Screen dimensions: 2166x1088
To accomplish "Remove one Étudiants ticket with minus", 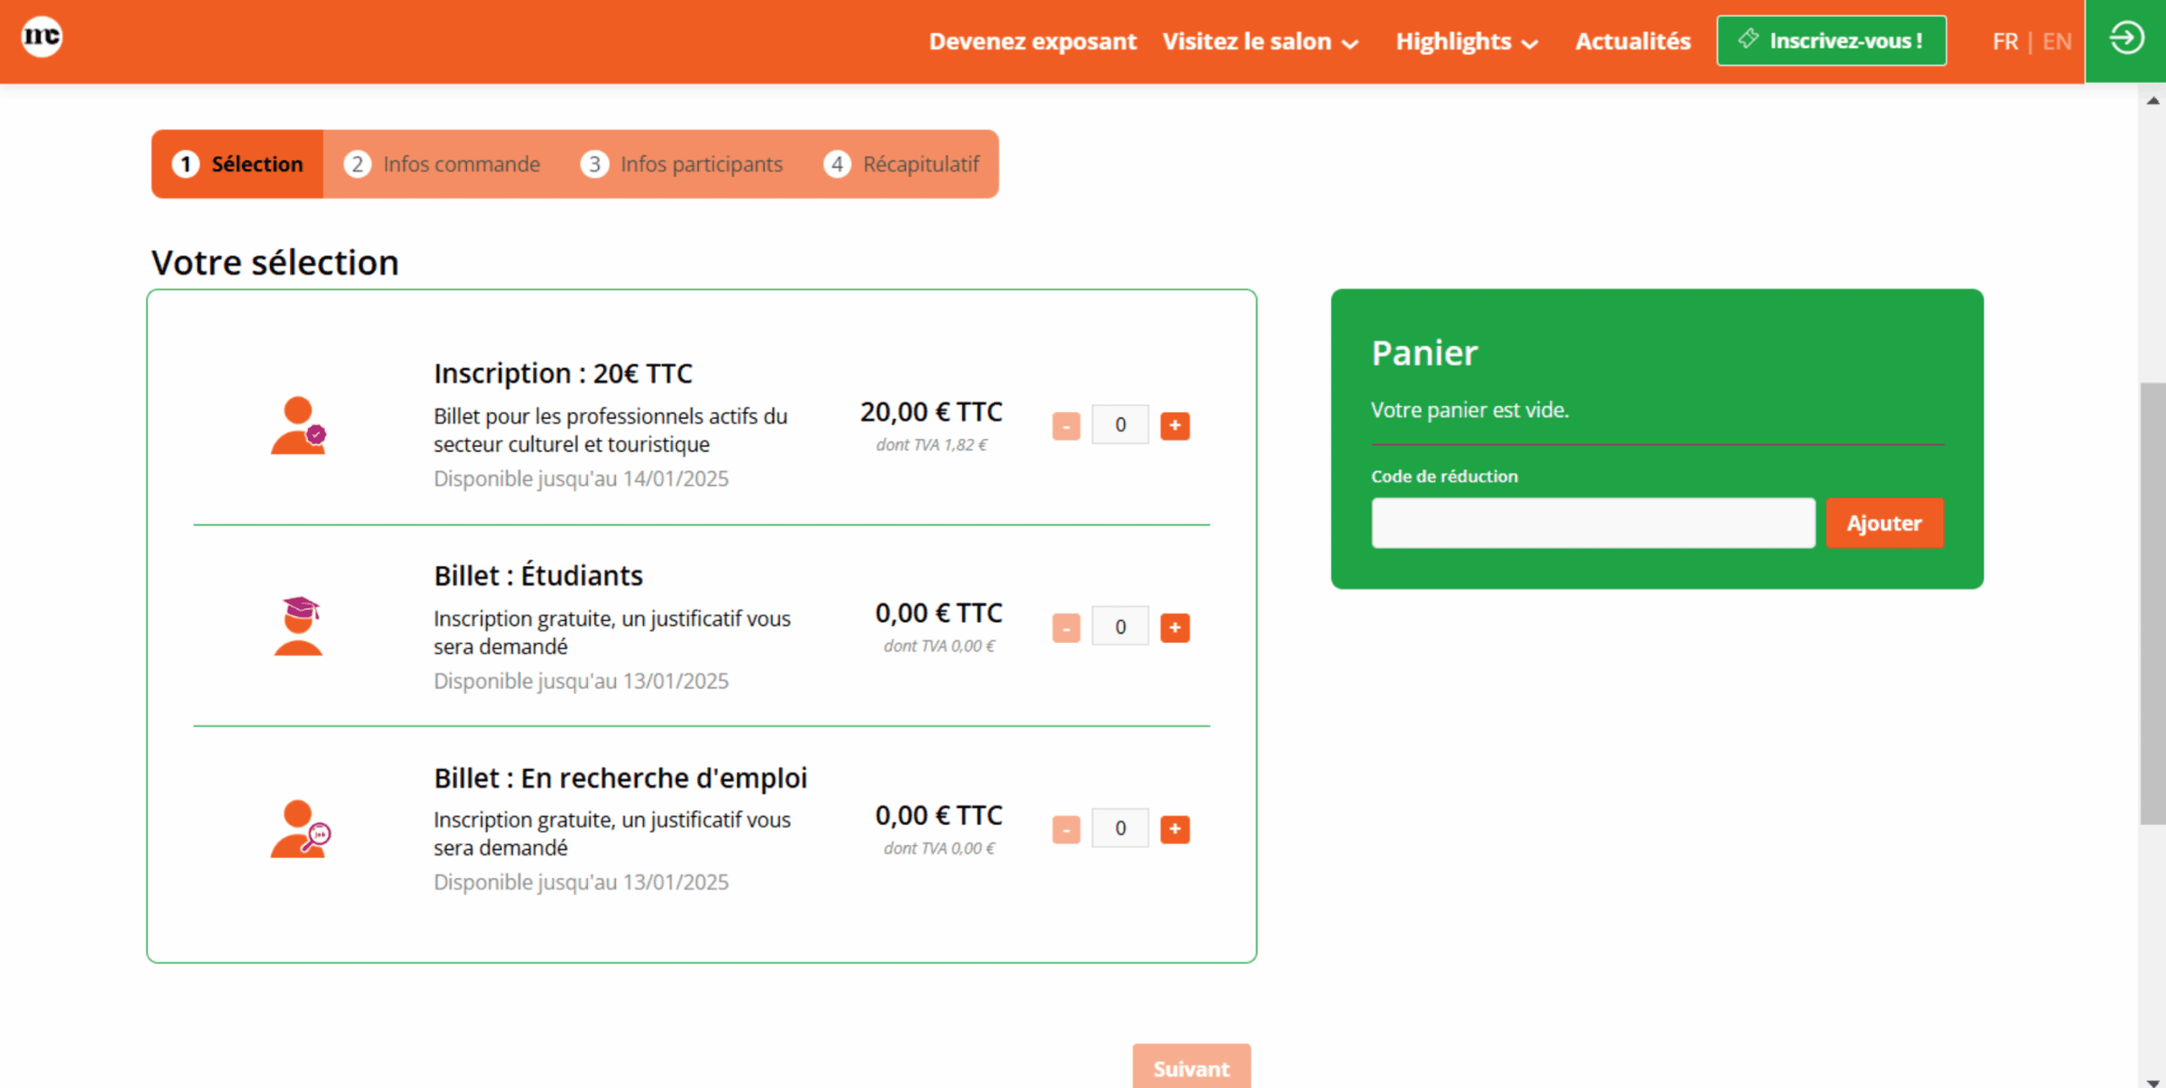I will (x=1066, y=628).
